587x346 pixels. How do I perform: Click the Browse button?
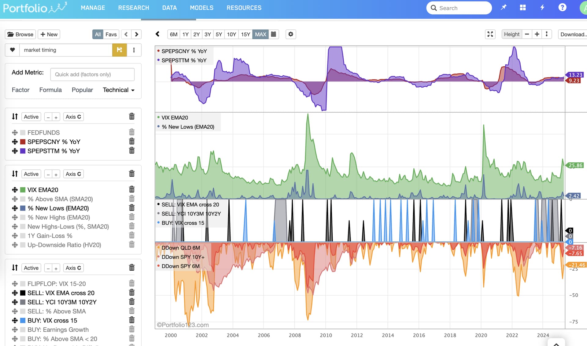[20, 34]
